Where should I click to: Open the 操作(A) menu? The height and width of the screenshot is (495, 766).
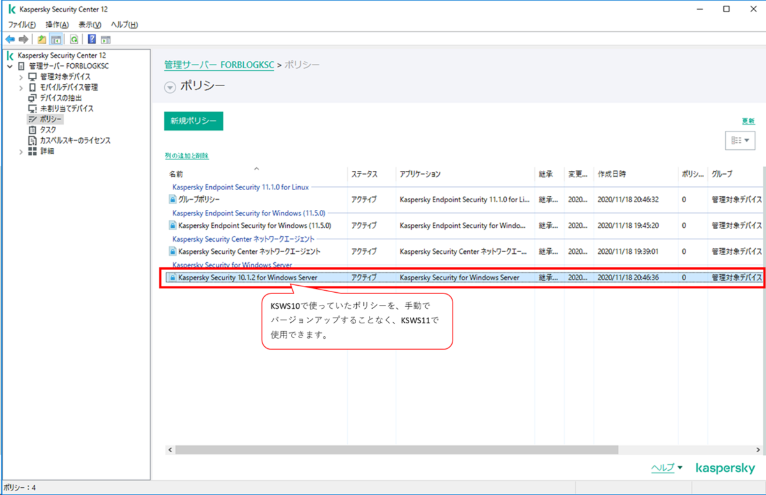pos(57,25)
